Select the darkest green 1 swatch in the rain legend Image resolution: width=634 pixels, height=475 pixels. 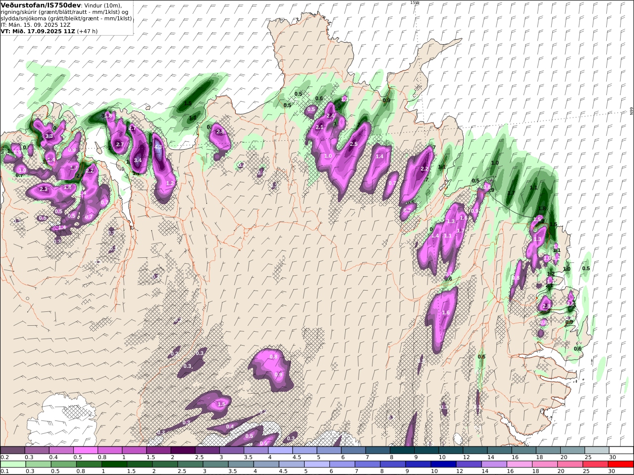click(115, 464)
